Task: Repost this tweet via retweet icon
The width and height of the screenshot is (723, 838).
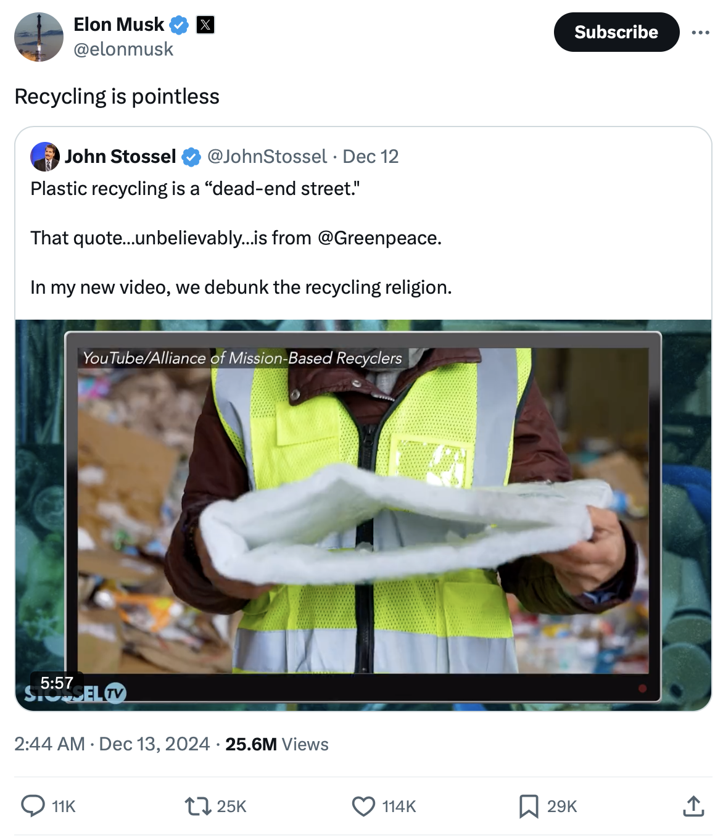Action: (199, 806)
